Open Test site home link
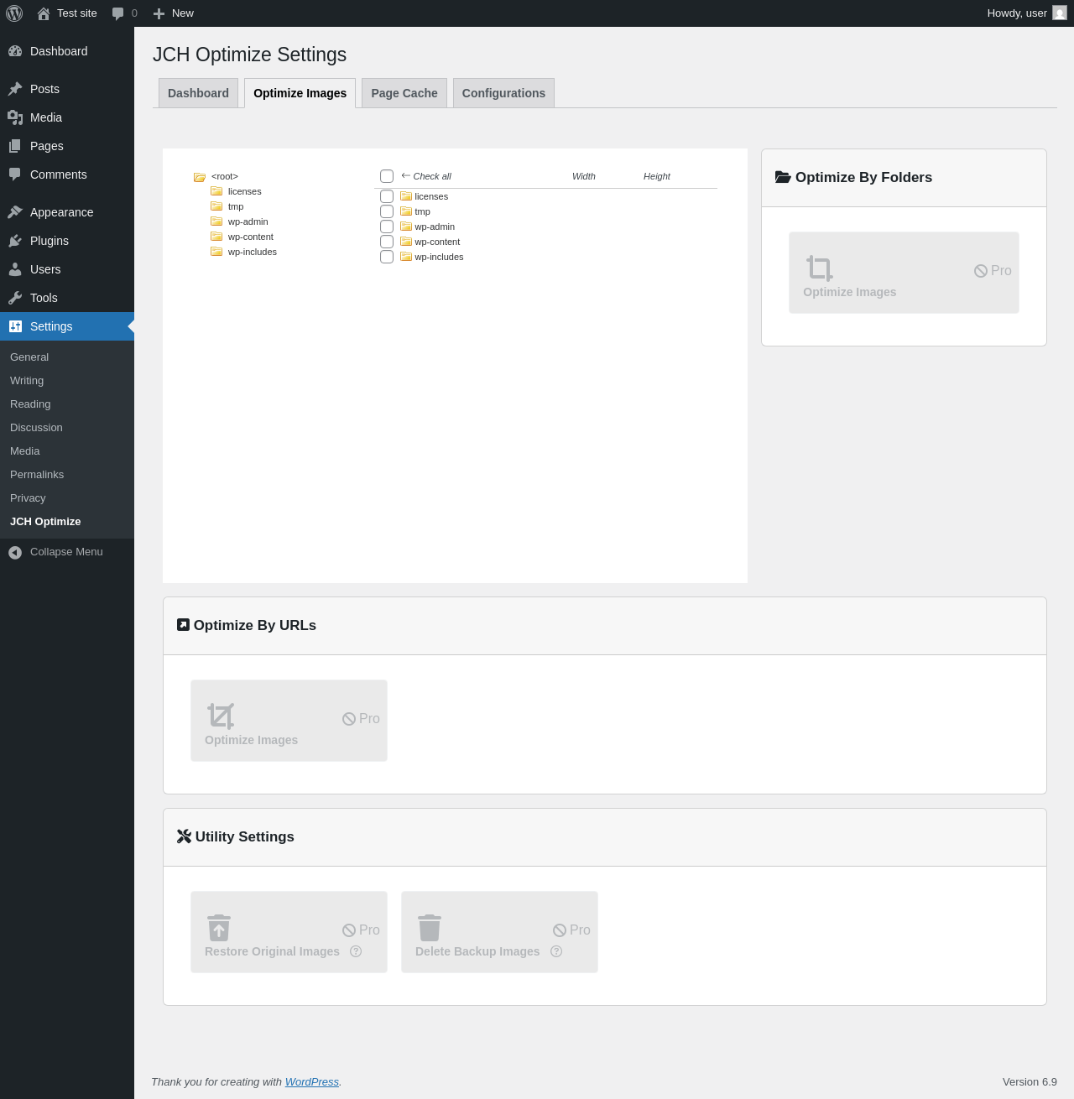 point(67,13)
